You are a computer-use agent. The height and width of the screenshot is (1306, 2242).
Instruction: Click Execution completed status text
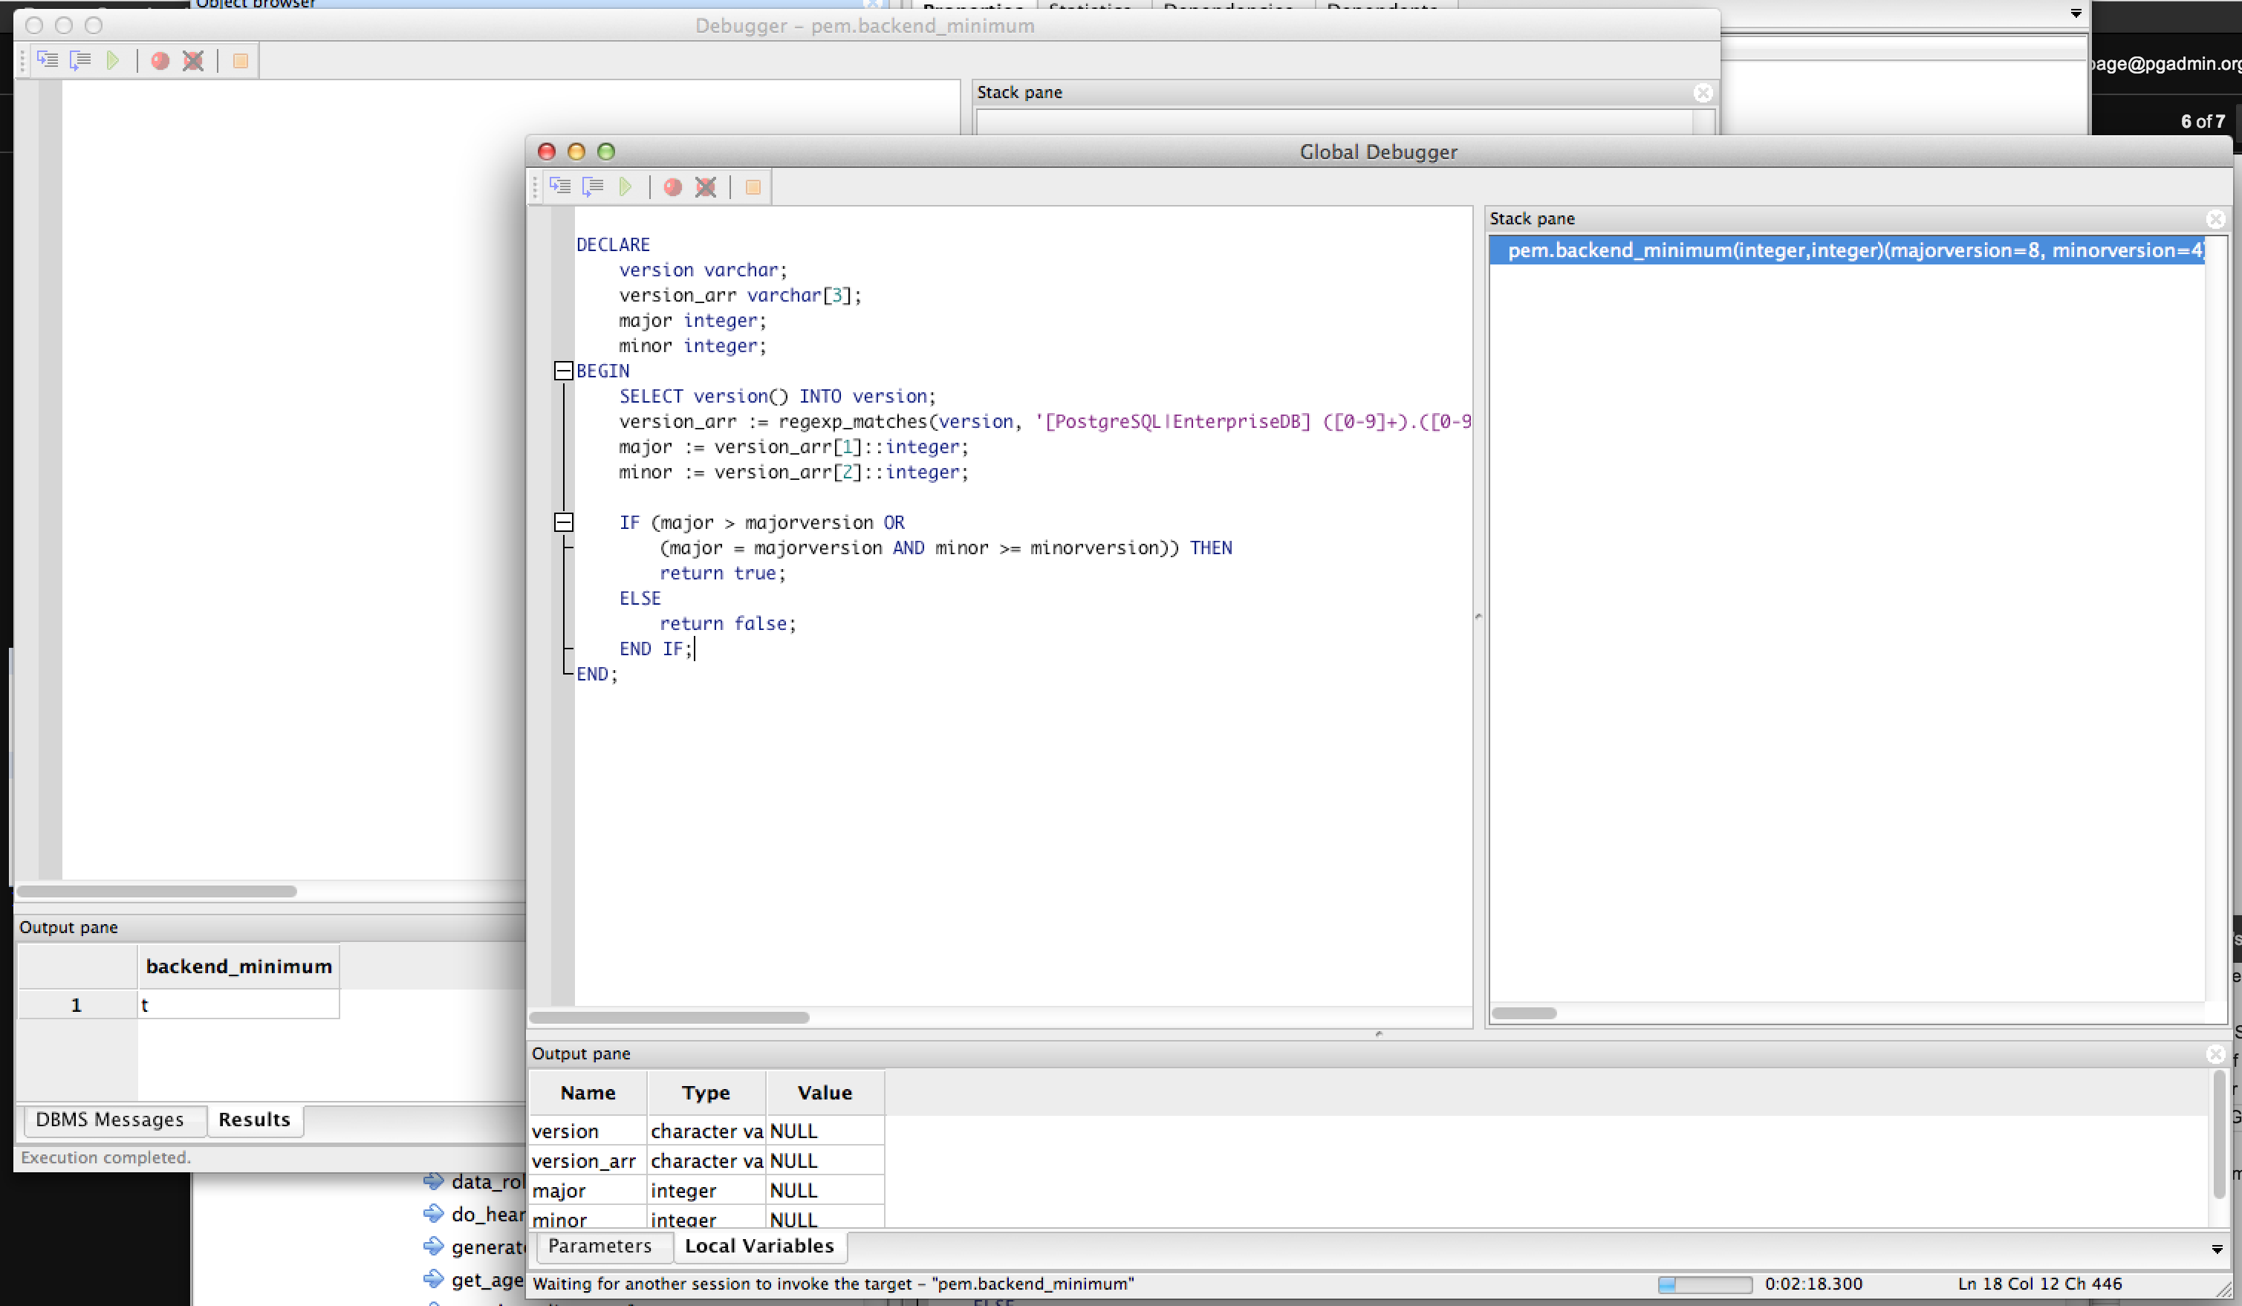pyautogui.click(x=106, y=1157)
